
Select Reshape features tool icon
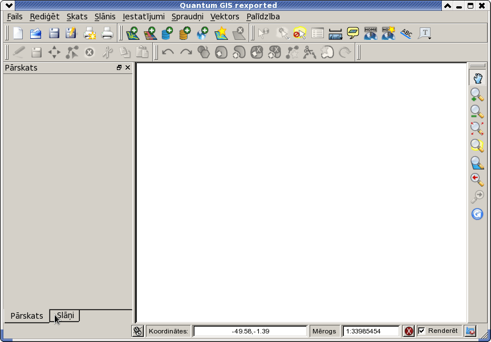point(292,52)
